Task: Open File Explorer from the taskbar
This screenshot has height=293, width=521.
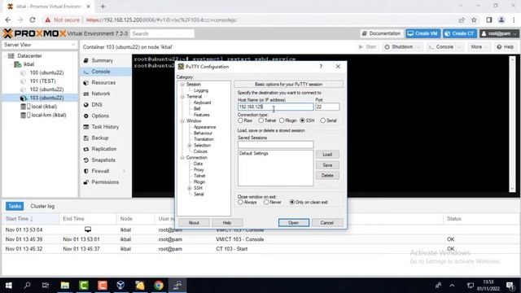Action: click(x=65, y=286)
